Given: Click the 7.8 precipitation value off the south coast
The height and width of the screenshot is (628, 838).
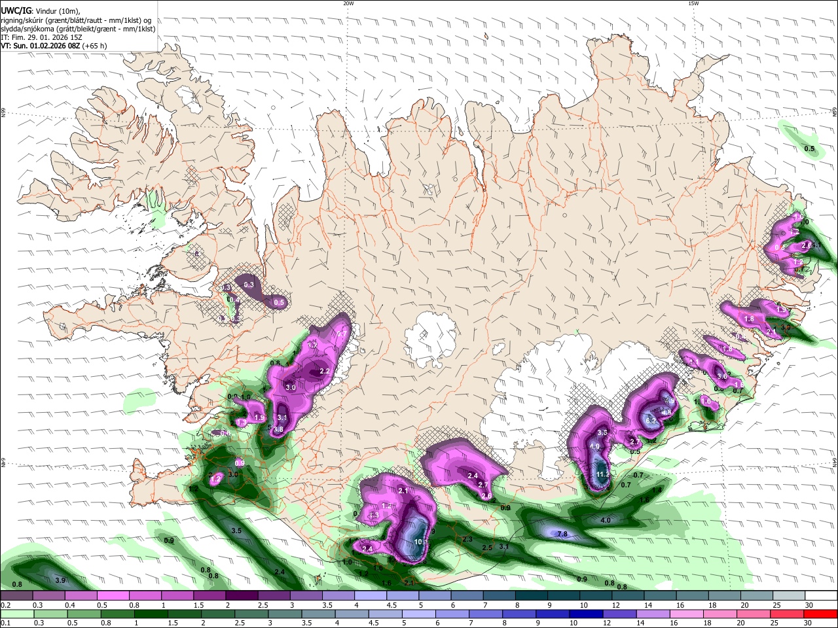Looking at the screenshot, I should [x=562, y=534].
